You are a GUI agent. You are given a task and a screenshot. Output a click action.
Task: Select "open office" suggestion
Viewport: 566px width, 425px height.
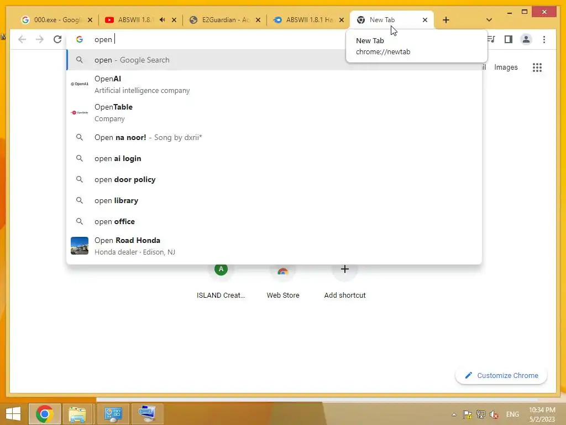[x=274, y=221]
